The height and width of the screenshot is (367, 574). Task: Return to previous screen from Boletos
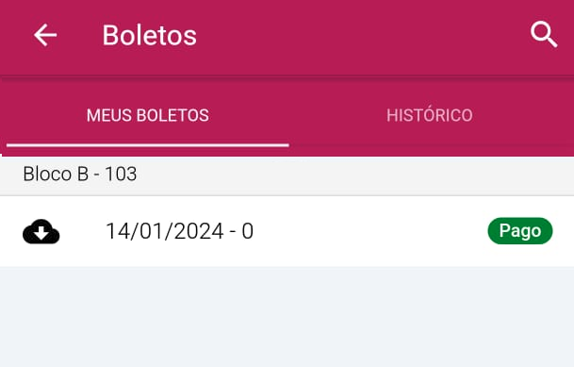pyautogui.click(x=45, y=35)
